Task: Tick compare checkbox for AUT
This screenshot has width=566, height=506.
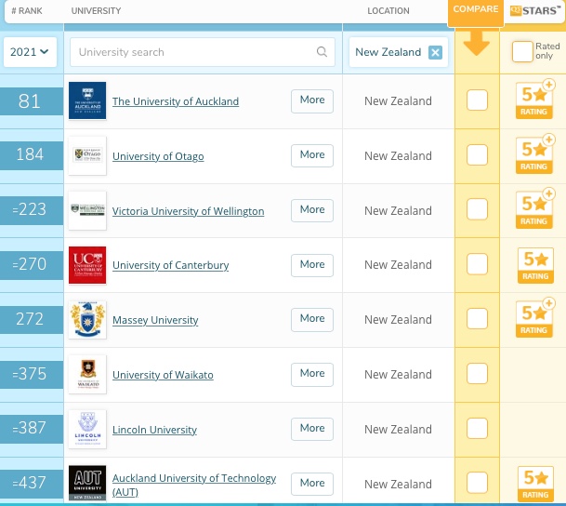Action: pos(477,484)
